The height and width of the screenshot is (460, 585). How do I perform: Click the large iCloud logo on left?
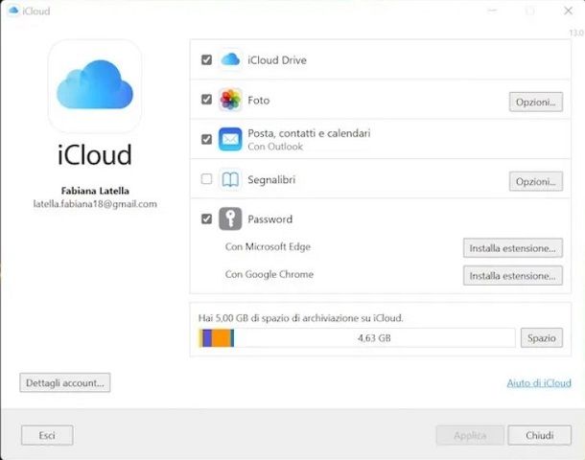point(95,85)
